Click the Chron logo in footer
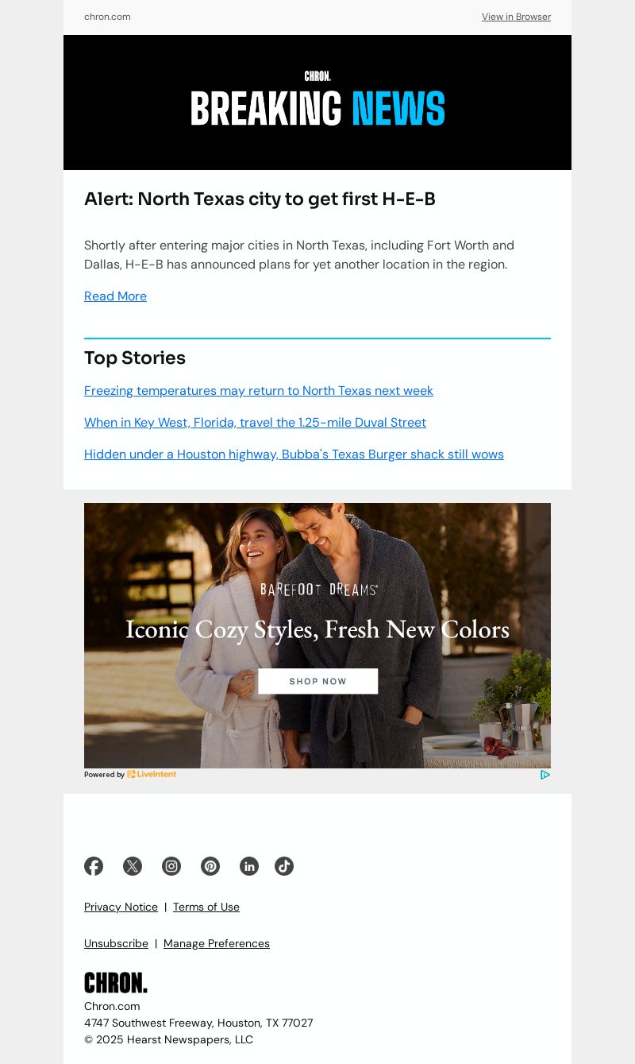 pos(116,983)
